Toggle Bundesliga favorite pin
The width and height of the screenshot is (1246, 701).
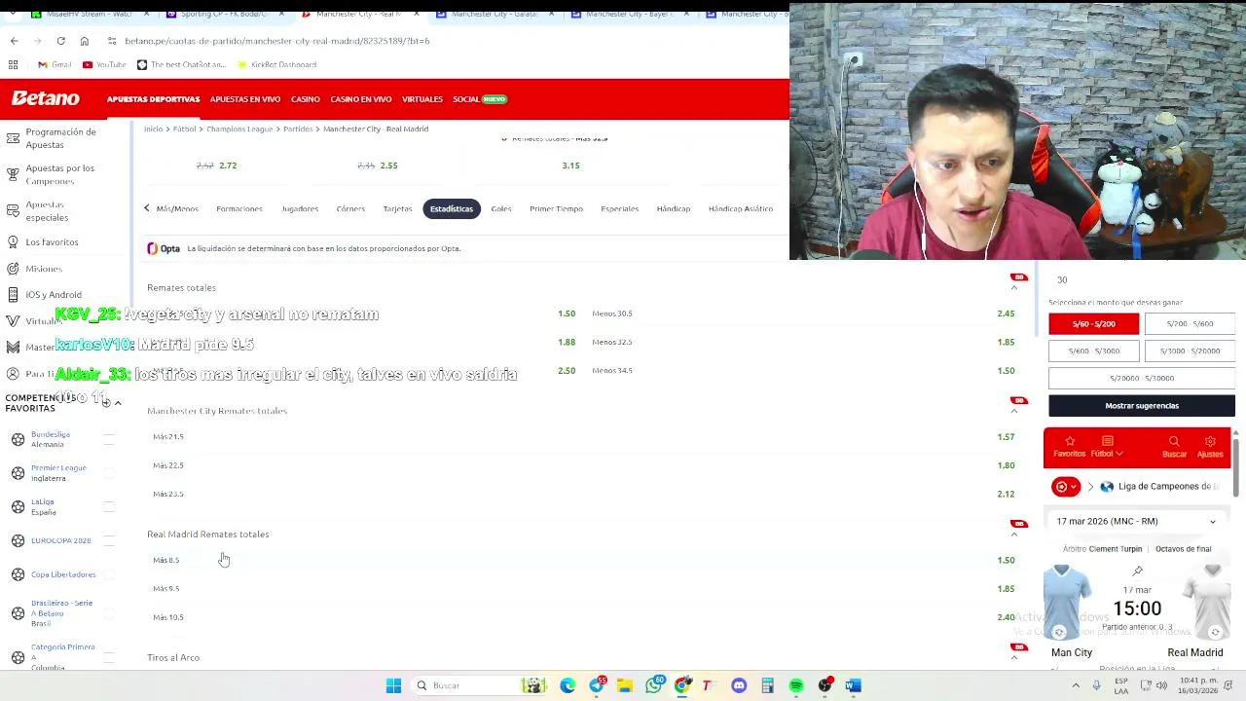[109, 439]
